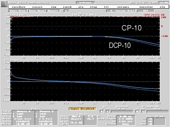The image size is (170, 127).
Task: Click the Memory A offset +0.00 dB value
Action: click(23, 124)
